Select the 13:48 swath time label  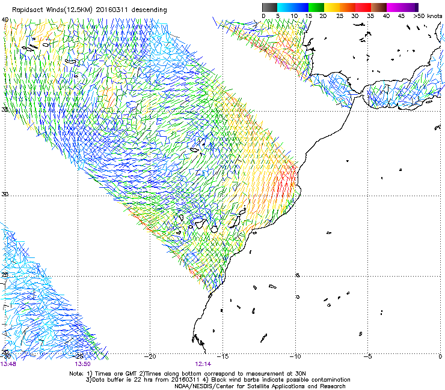[8, 364]
